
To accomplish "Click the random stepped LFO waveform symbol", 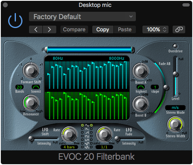I will tap(87, 143).
